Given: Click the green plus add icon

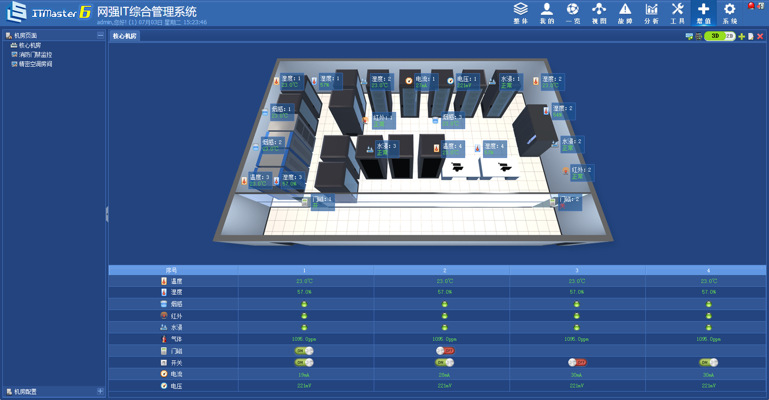Looking at the screenshot, I should coord(741,36).
